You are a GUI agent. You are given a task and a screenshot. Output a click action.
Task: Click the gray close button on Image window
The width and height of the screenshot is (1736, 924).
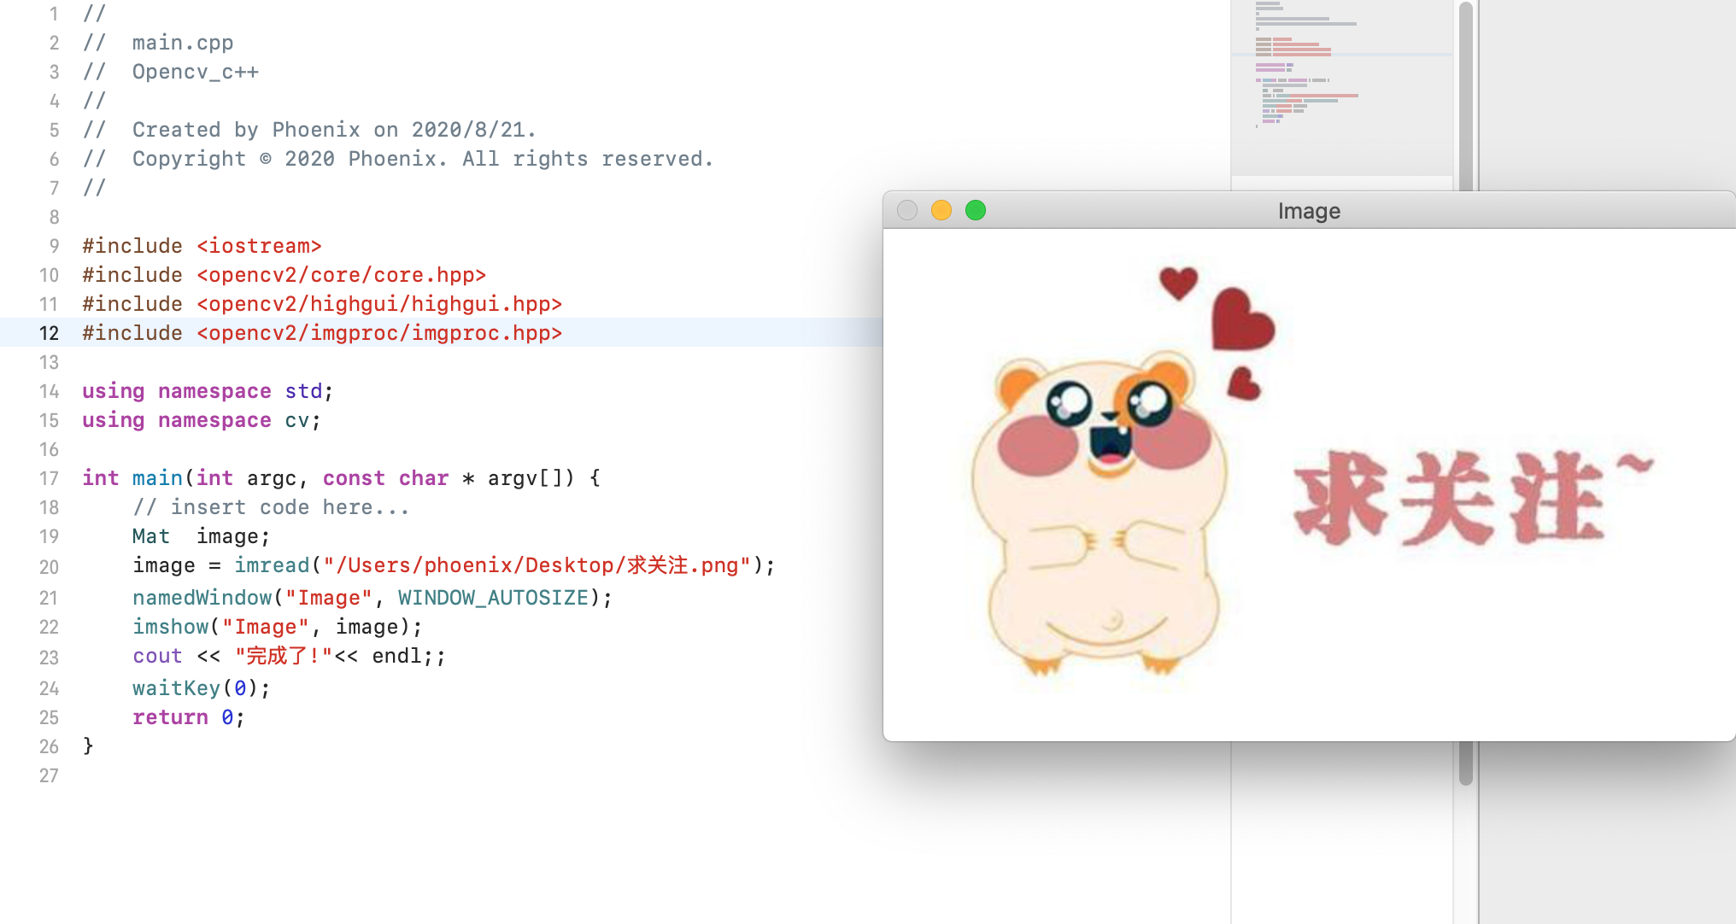point(907,210)
